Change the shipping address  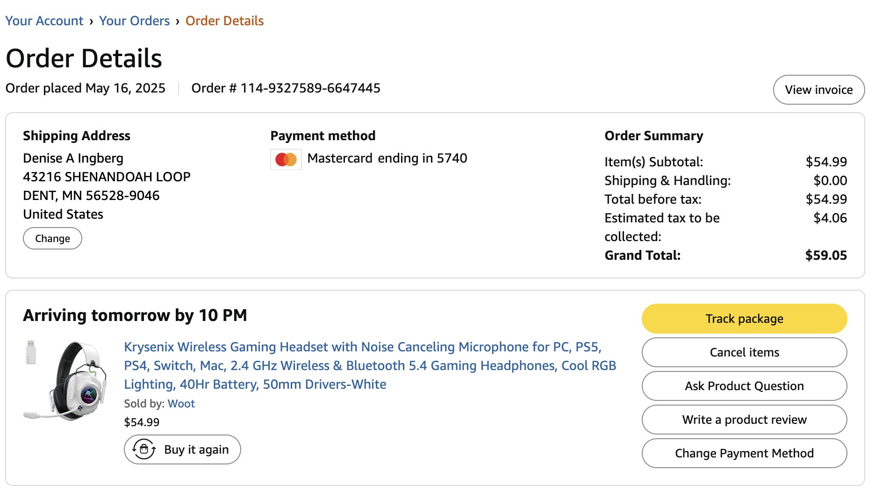52,238
